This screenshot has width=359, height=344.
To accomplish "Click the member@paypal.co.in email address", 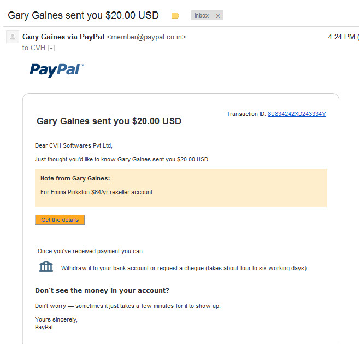I will [x=146, y=37].
